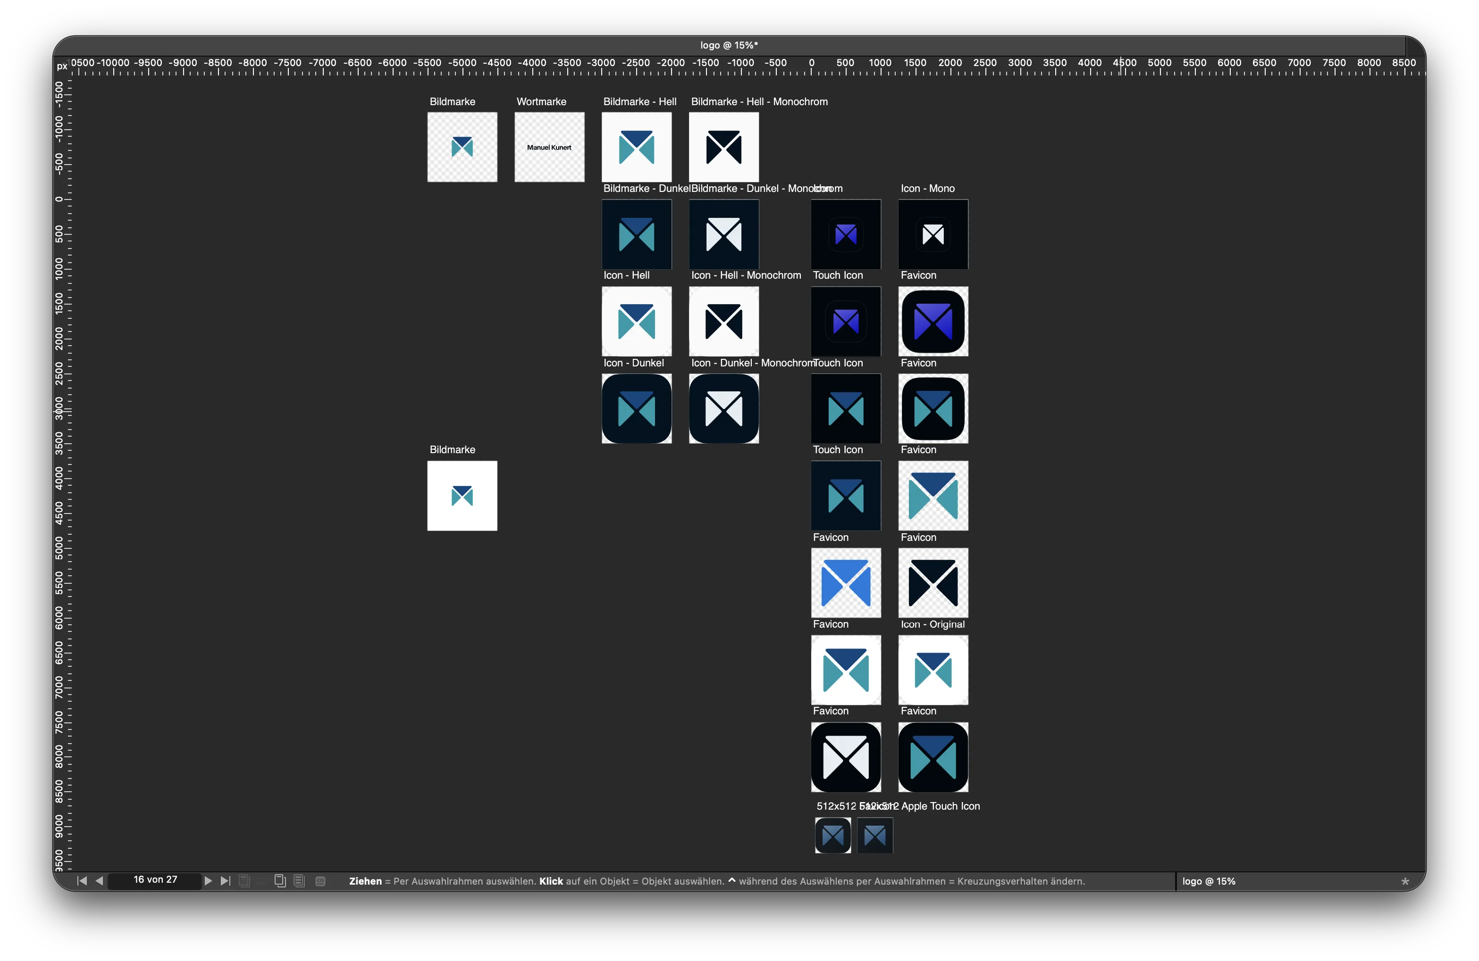Viewport: 1479px width, 961px height.
Task: Select the 512x512 Favicon small artboard
Action: [833, 835]
